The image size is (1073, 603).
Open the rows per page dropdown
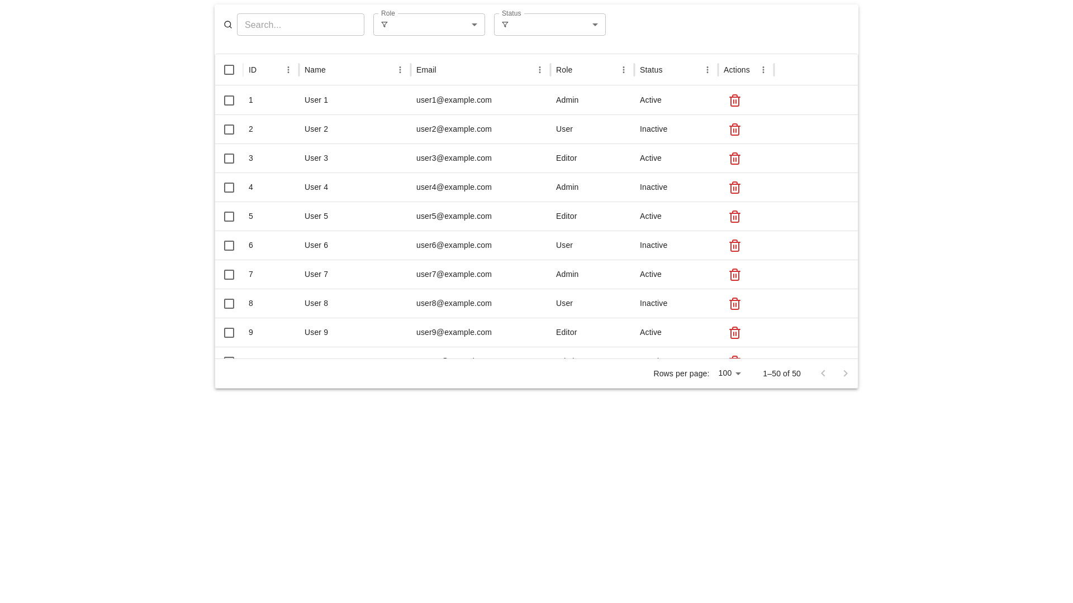tap(729, 373)
